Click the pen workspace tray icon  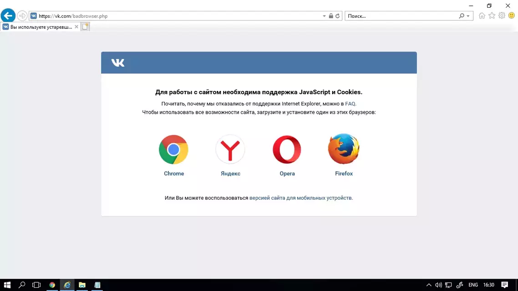pyautogui.click(x=460, y=285)
